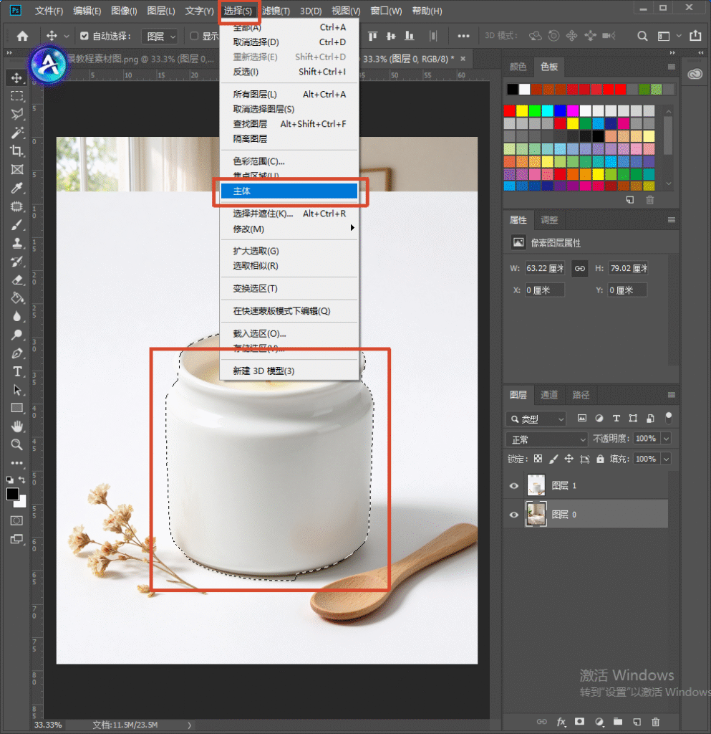This screenshot has width=711, height=734.
Task: Open the 图层 auto-select dropdown
Action: [160, 36]
